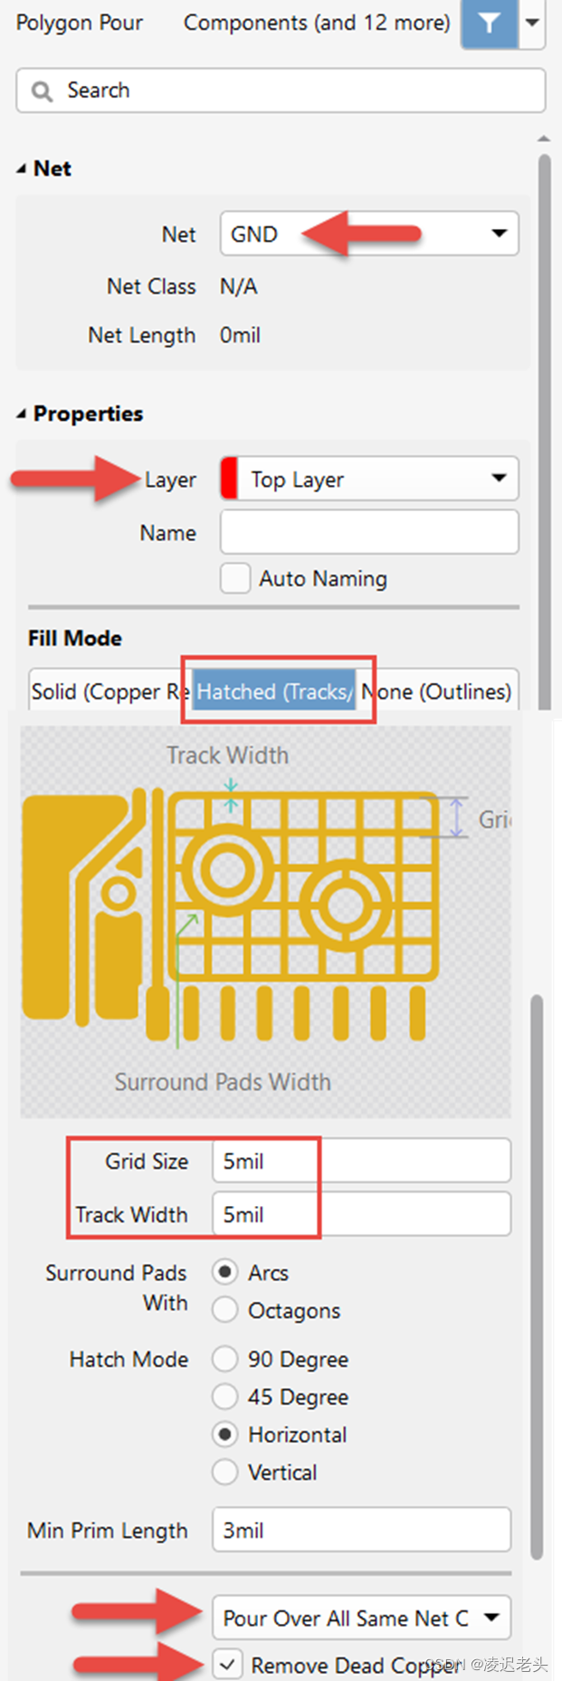Select 90 Degree hatch mode
Screen dimensions: 562x1681
[225, 1359]
